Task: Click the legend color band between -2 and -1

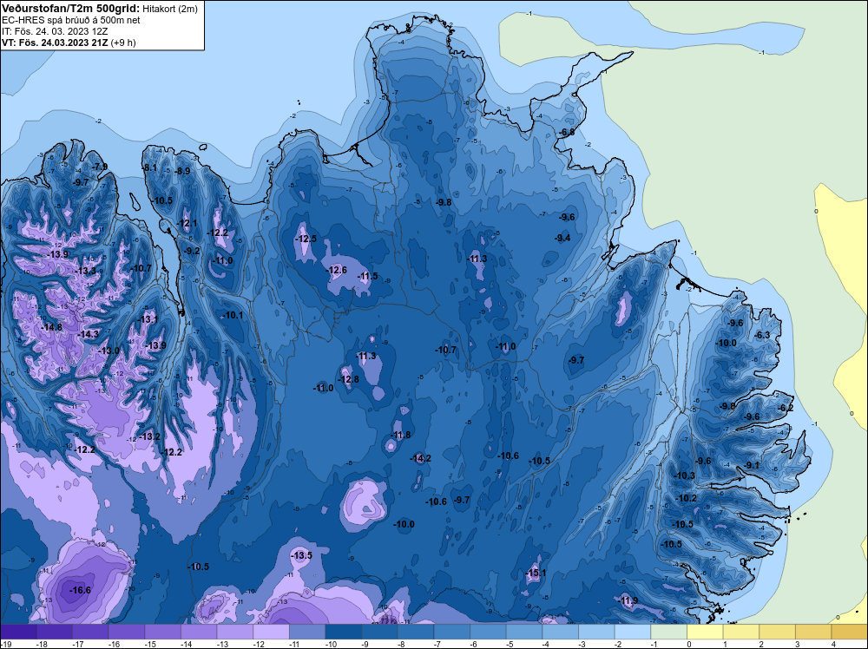Action: (x=632, y=632)
